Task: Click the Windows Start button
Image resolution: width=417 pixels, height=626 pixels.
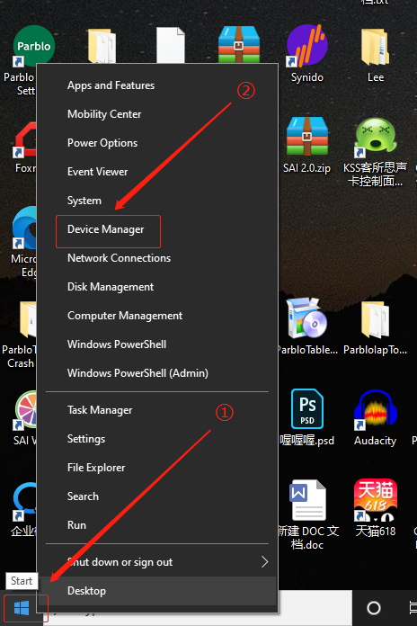Action: coord(22,608)
